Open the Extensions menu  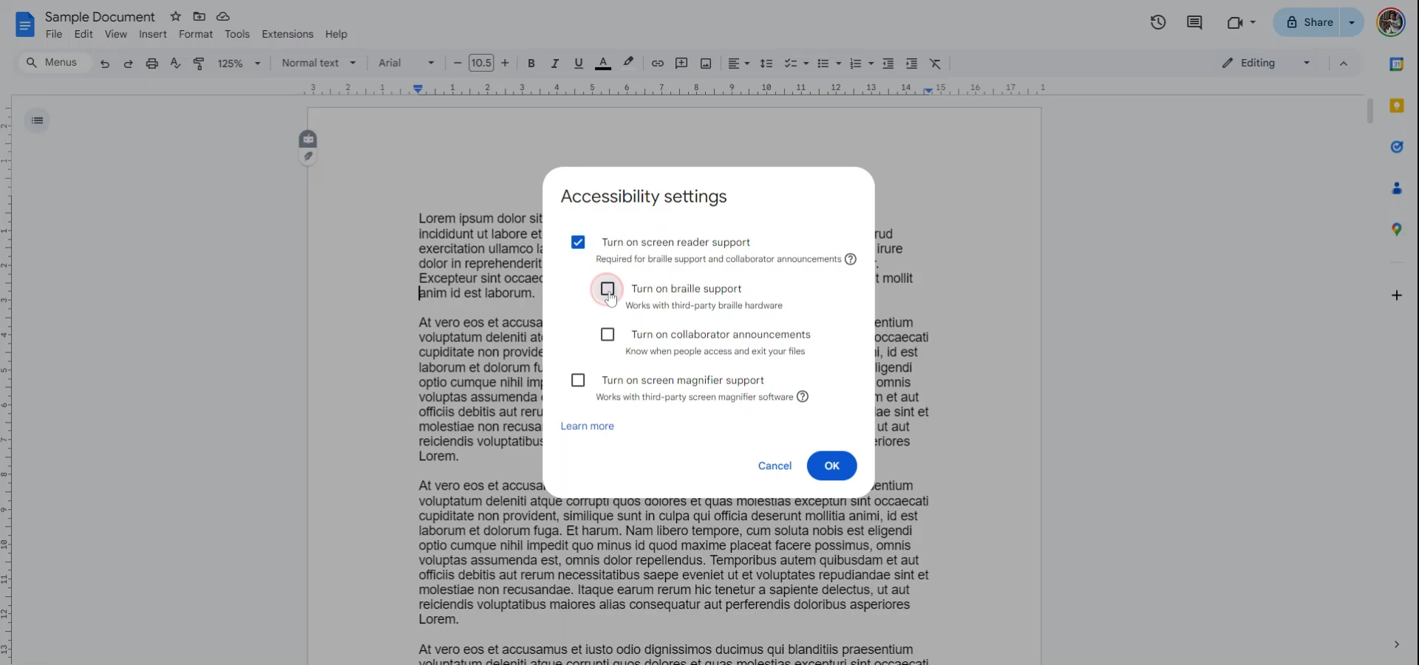pos(287,34)
